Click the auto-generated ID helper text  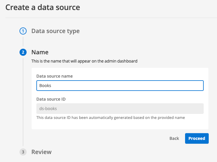click(111, 117)
